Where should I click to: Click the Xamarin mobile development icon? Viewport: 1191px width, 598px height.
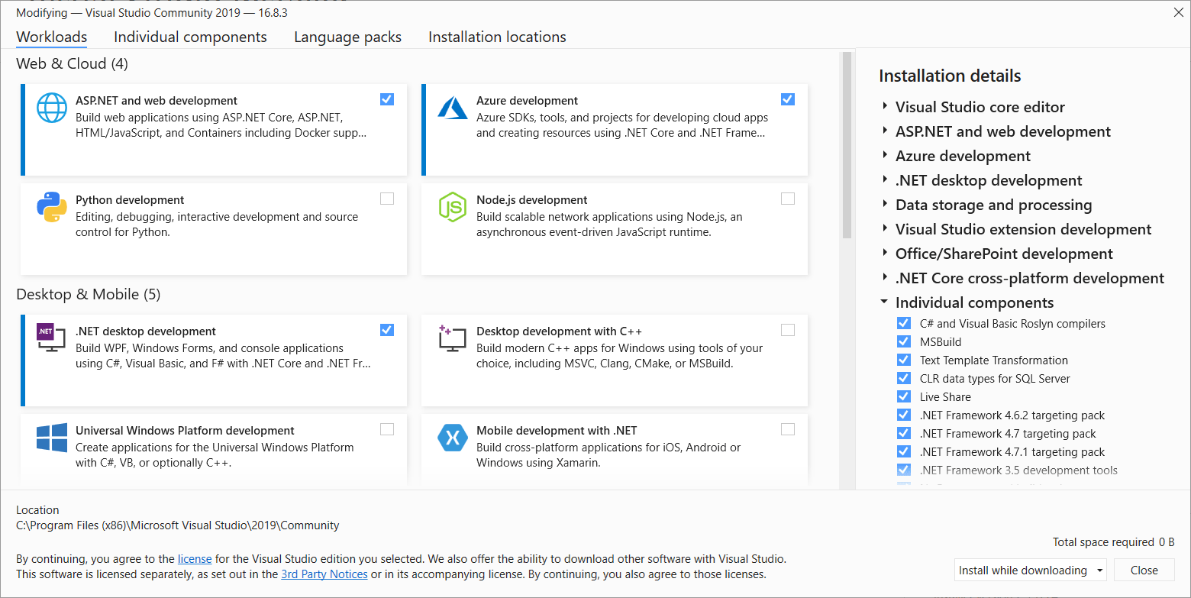pos(452,438)
